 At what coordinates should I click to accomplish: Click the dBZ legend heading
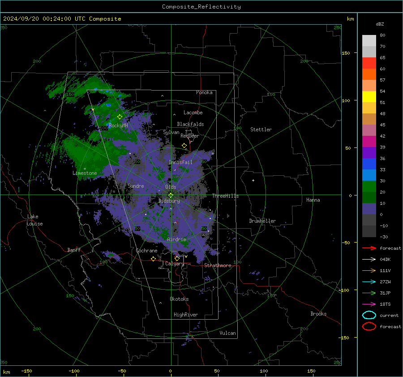380,24
